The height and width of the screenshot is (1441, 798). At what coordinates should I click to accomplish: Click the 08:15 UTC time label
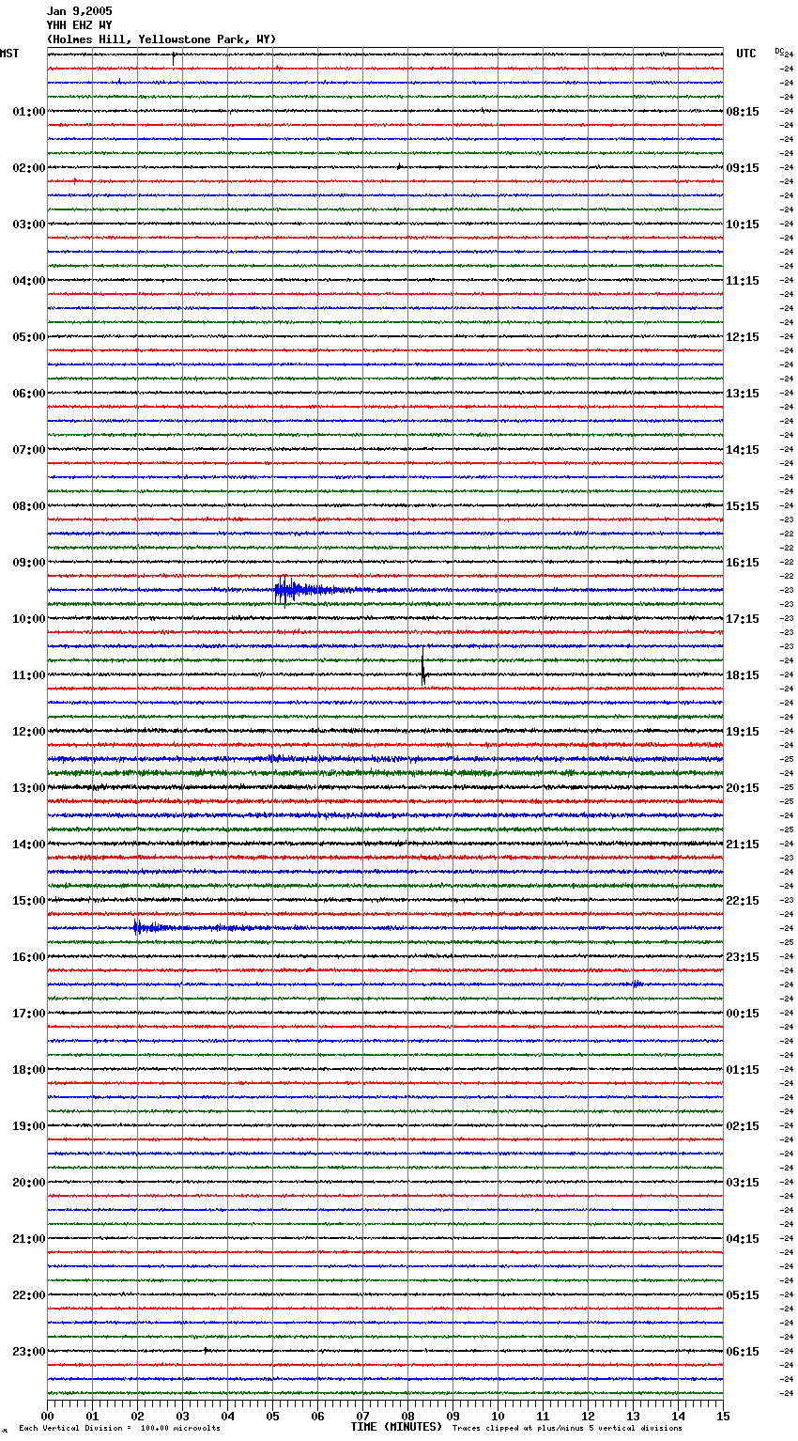pos(743,112)
